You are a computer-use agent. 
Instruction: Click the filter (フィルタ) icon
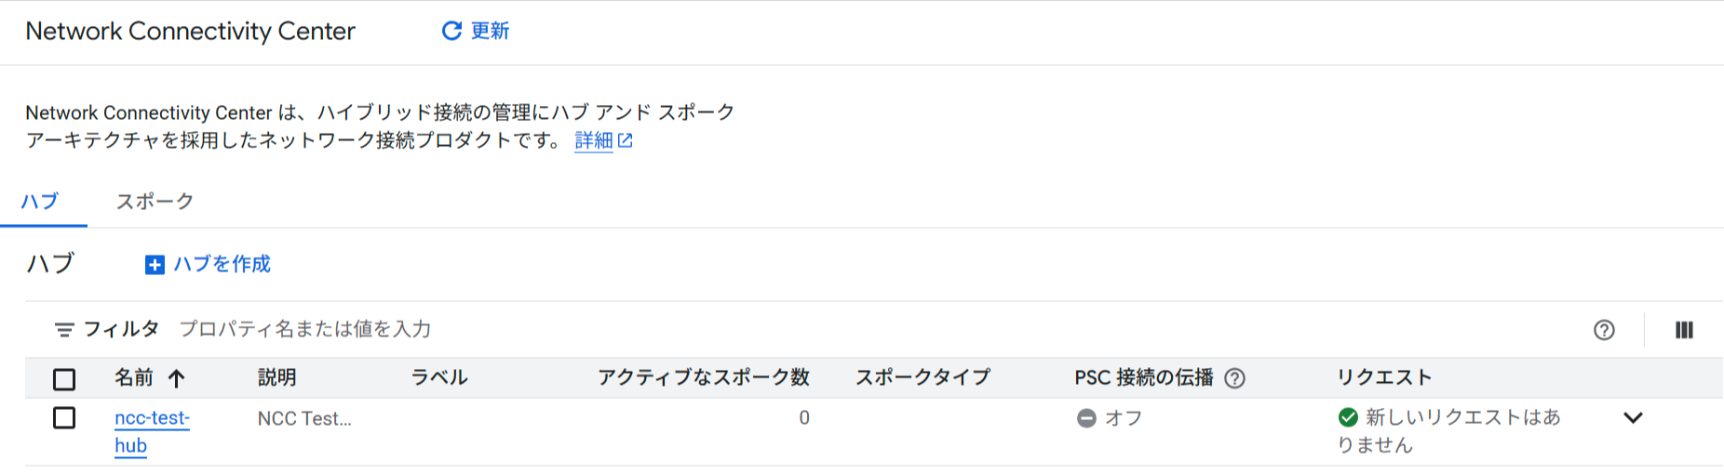[64, 330]
